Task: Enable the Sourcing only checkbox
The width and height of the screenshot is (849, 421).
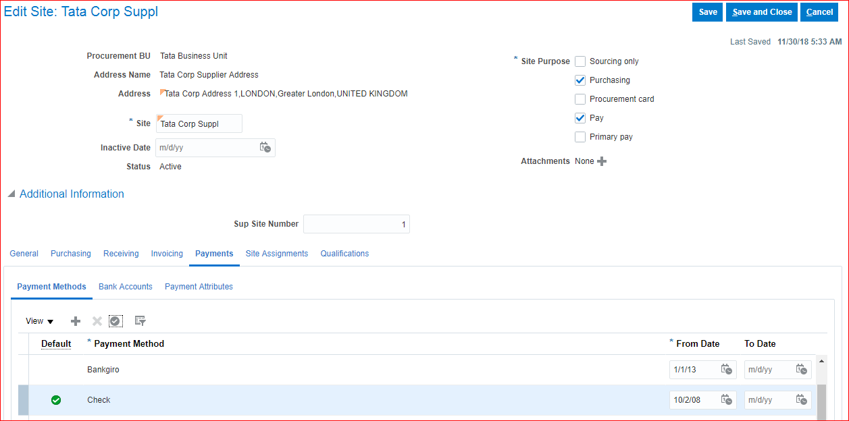Action: (580, 61)
